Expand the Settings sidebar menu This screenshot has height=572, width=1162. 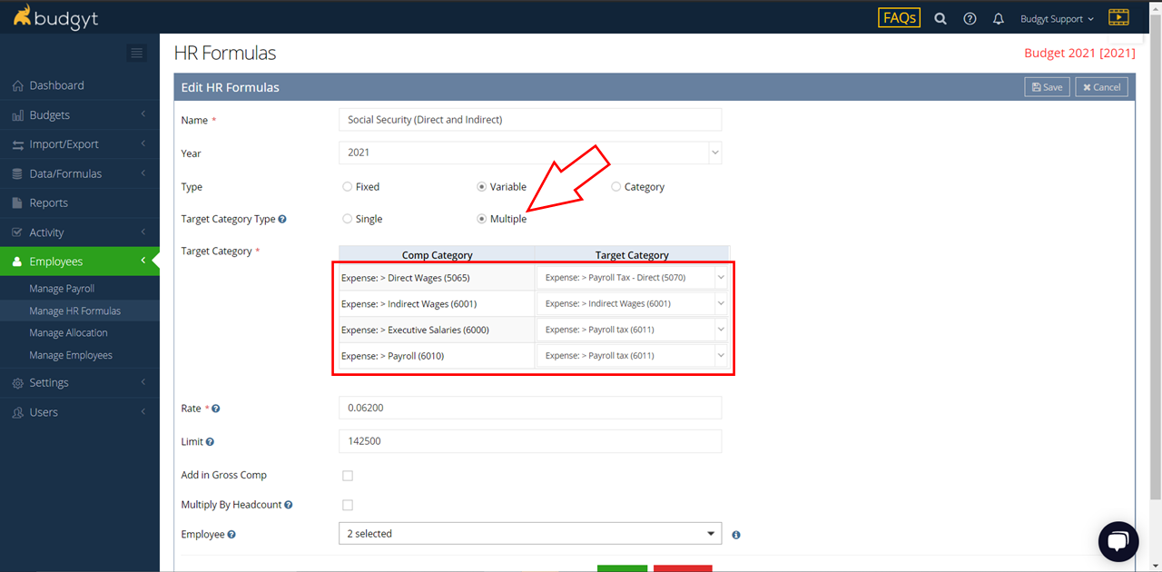(x=80, y=382)
